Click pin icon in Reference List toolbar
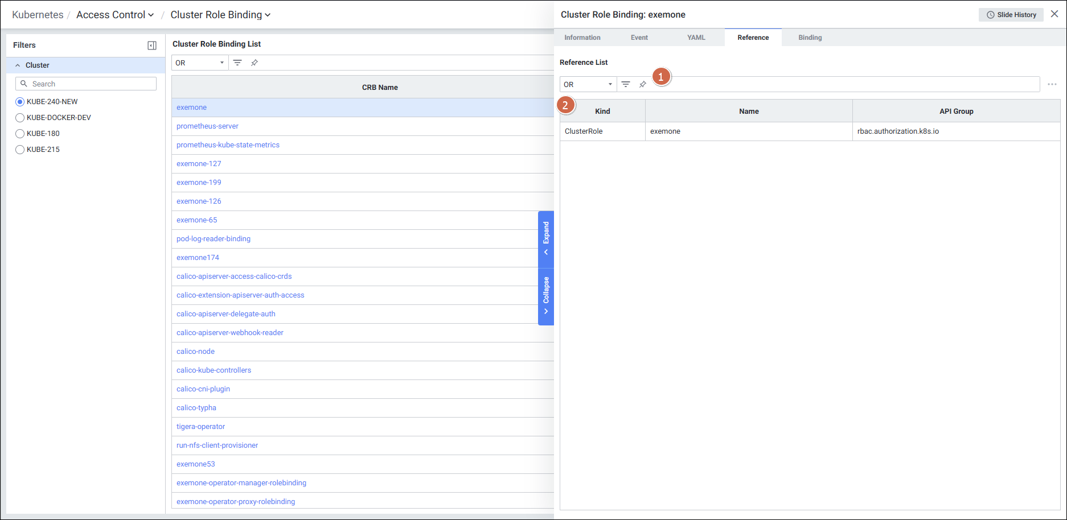 [643, 84]
